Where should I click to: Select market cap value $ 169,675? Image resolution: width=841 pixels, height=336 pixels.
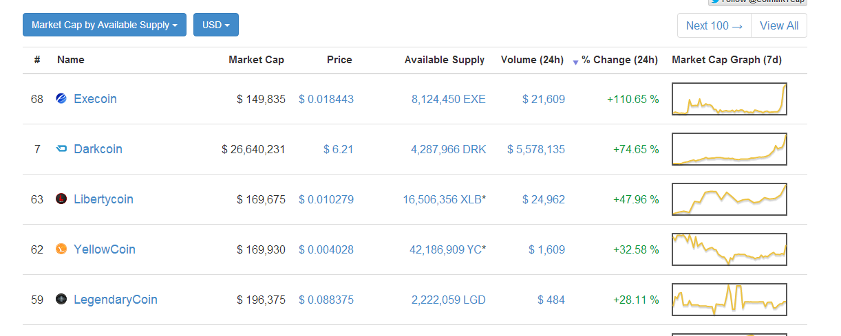(x=261, y=199)
